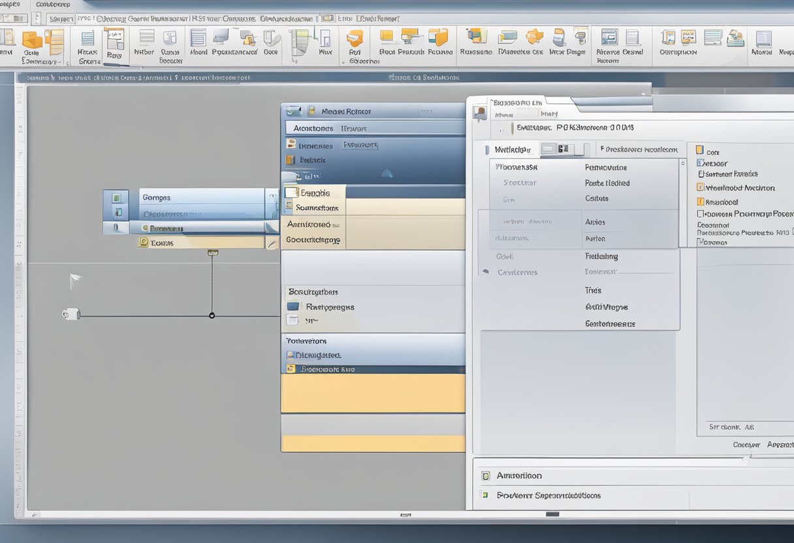
Task: Click the puzzle-piece icon in the ribbon
Action: click(x=534, y=37)
